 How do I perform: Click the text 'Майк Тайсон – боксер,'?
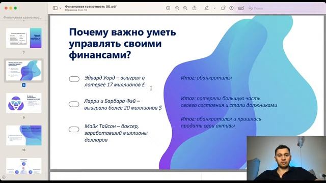112,126
